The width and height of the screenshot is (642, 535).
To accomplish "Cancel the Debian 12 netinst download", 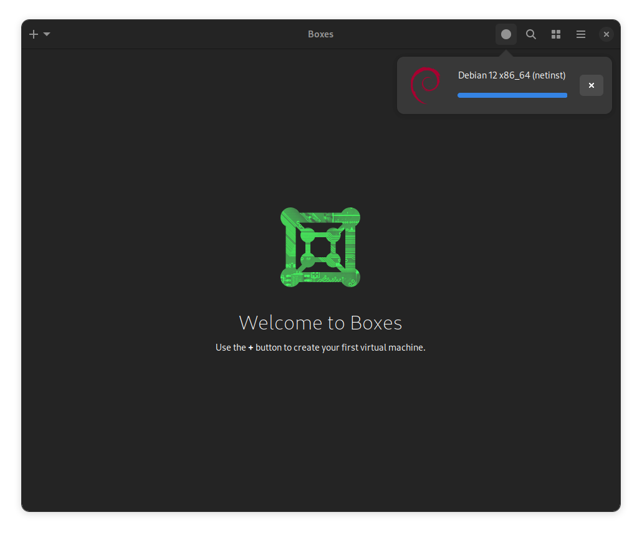I will 592,85.
